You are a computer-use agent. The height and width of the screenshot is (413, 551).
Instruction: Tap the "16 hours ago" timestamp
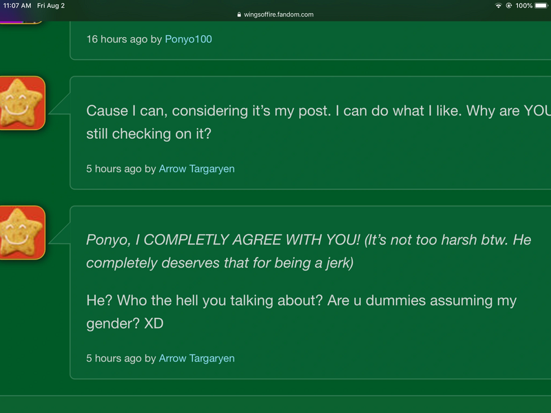[116, 39]
